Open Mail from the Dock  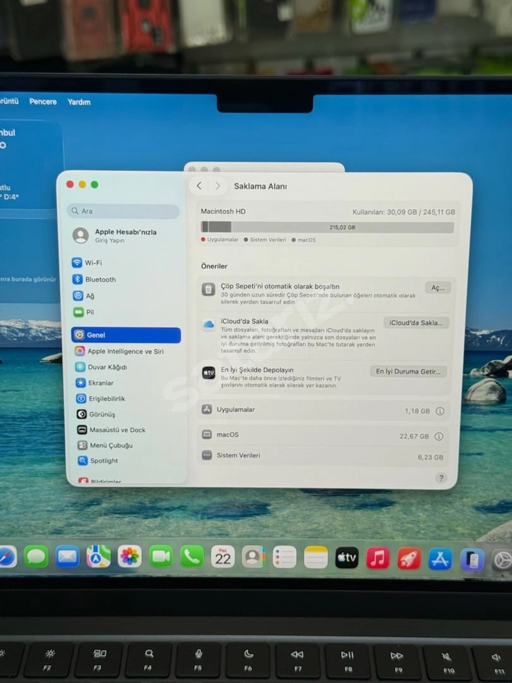[68, 557]
